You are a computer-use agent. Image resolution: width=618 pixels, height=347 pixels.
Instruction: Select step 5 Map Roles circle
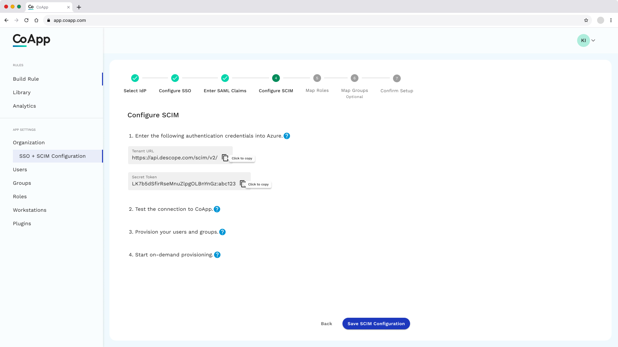[317, 78]
